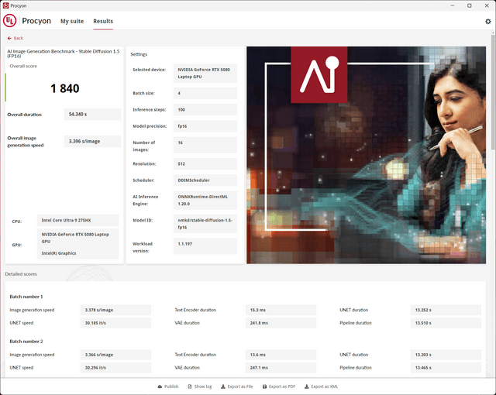Click the overall duration value 54.340 s
The width and height of the screenshot is (496, 395).
point(93,115)
